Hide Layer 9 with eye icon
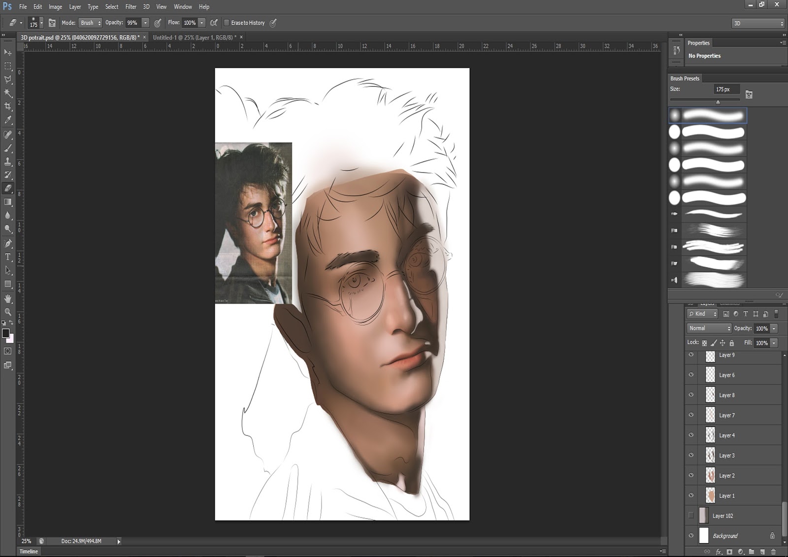 point(691,355)
